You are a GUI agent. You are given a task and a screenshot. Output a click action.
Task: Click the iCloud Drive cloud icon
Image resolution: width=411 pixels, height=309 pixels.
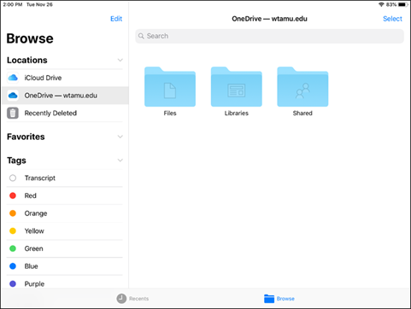pos(13,78)
